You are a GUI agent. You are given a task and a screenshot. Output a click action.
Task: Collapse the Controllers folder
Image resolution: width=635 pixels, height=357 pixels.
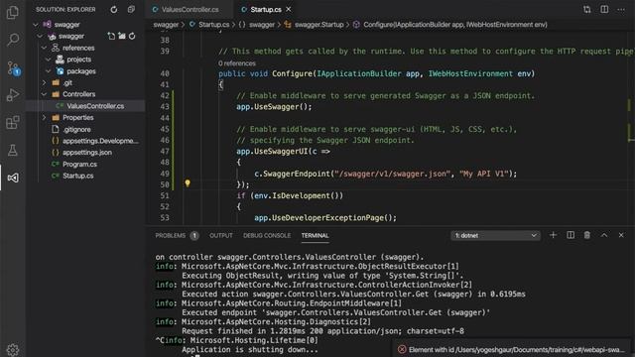point(44,94)
